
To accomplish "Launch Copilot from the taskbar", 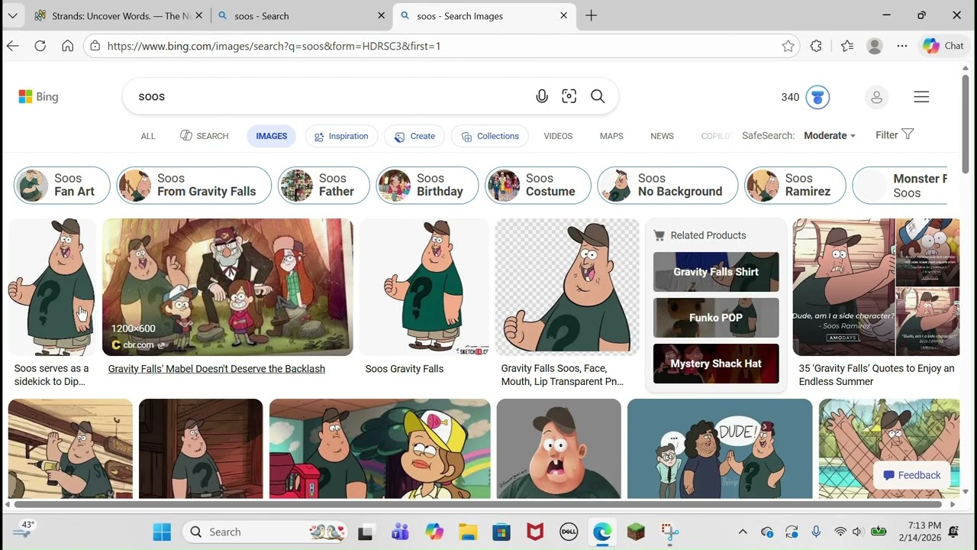I will click(434, 532).
